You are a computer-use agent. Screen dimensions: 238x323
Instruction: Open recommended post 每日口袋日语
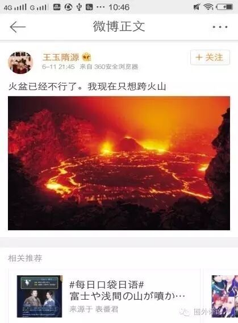tap(107, 285)
